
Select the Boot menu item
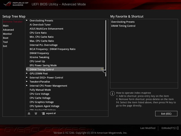(6, 38)
